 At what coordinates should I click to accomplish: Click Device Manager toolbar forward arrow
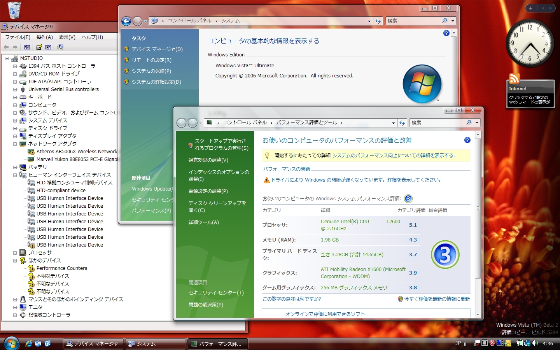[x=15, y=47]
